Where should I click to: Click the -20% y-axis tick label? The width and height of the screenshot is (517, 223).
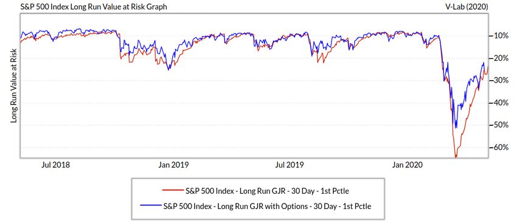(x=501, y=58)
